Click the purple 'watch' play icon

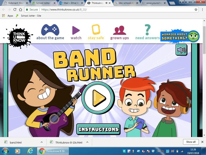[x=76, y=30]
